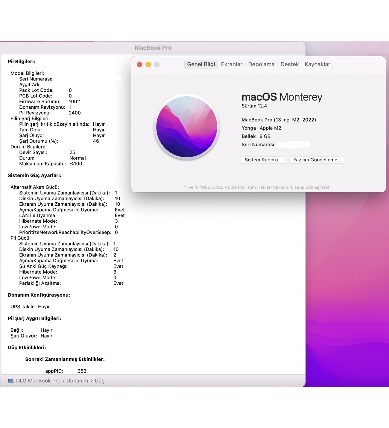Open the Depolama tab
The height and width of the screenshot is (428, 389).
coord(261,64)
